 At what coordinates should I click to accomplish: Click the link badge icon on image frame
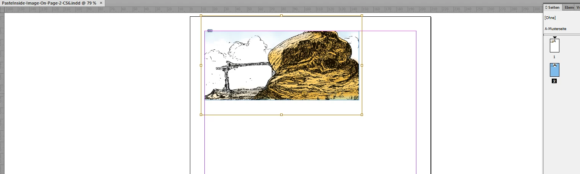pos(210,30)
